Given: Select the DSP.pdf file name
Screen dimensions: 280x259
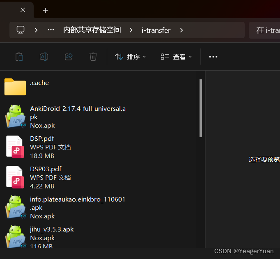Looking at the screenshot, I should pyautogui.click(x=42, y=138).
